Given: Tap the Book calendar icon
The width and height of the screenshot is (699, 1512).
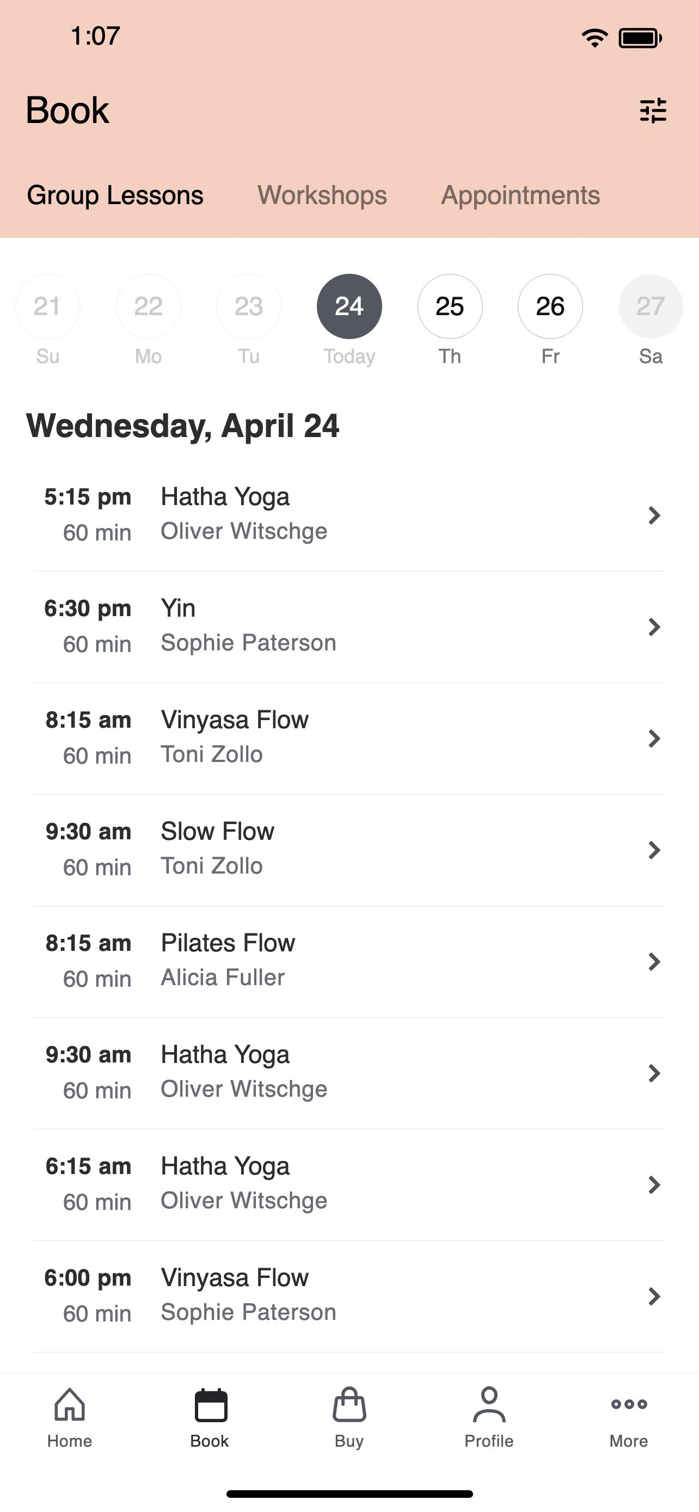Looking at the screenshot, I should pyautogui.click(x=210, y=1405).
